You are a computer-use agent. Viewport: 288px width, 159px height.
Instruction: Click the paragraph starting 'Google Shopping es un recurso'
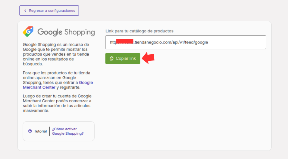click(56, 54)
